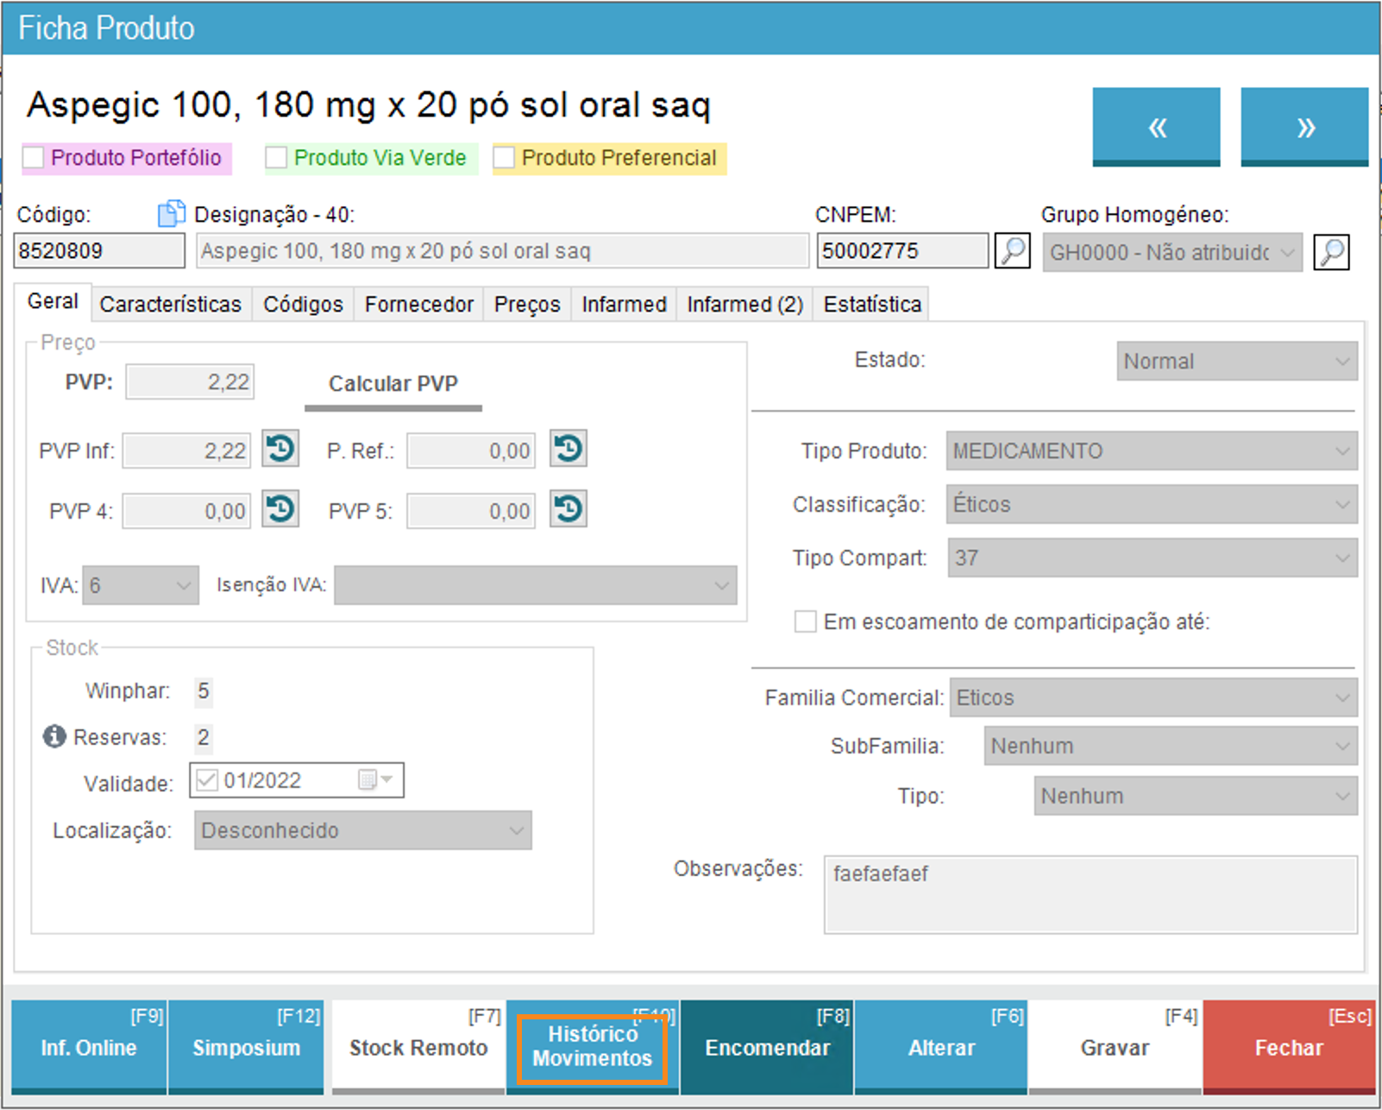Open PVP Inf price history icon

click(x=280, y=449)
